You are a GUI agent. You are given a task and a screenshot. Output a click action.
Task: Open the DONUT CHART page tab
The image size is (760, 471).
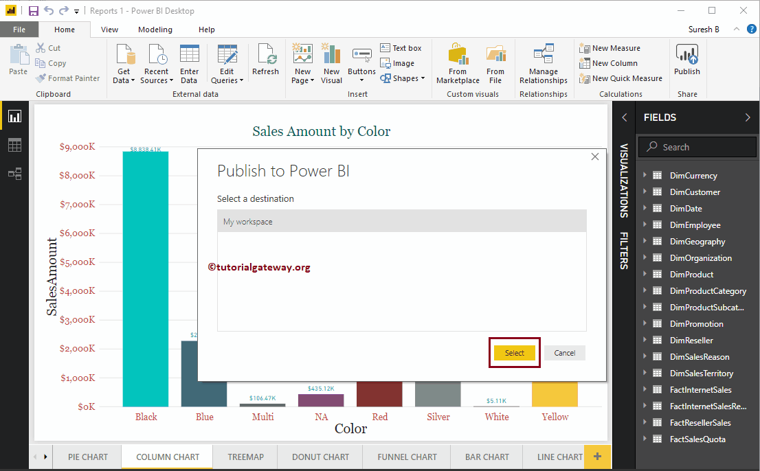(320, 457)
